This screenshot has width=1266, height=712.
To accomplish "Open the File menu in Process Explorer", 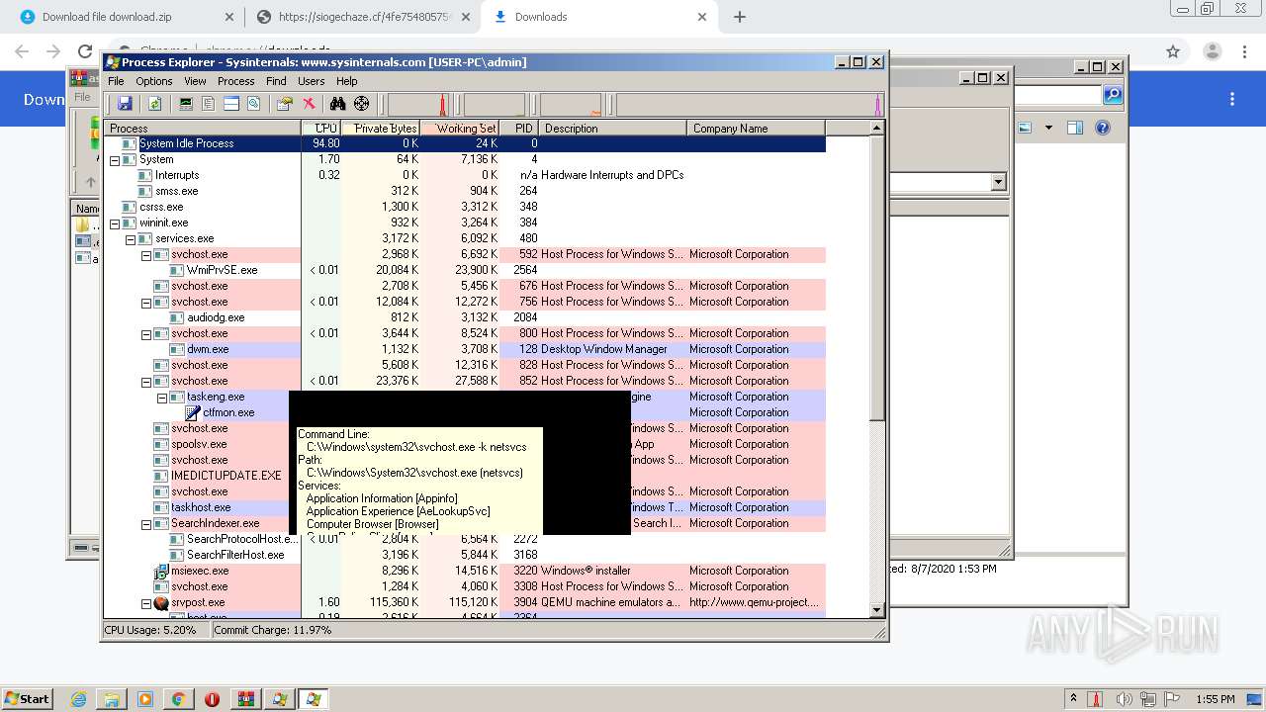I will pos(116,81).
